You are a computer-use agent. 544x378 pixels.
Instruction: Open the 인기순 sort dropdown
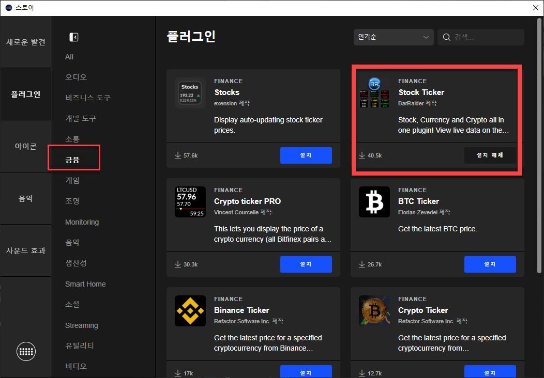[394, 37]
